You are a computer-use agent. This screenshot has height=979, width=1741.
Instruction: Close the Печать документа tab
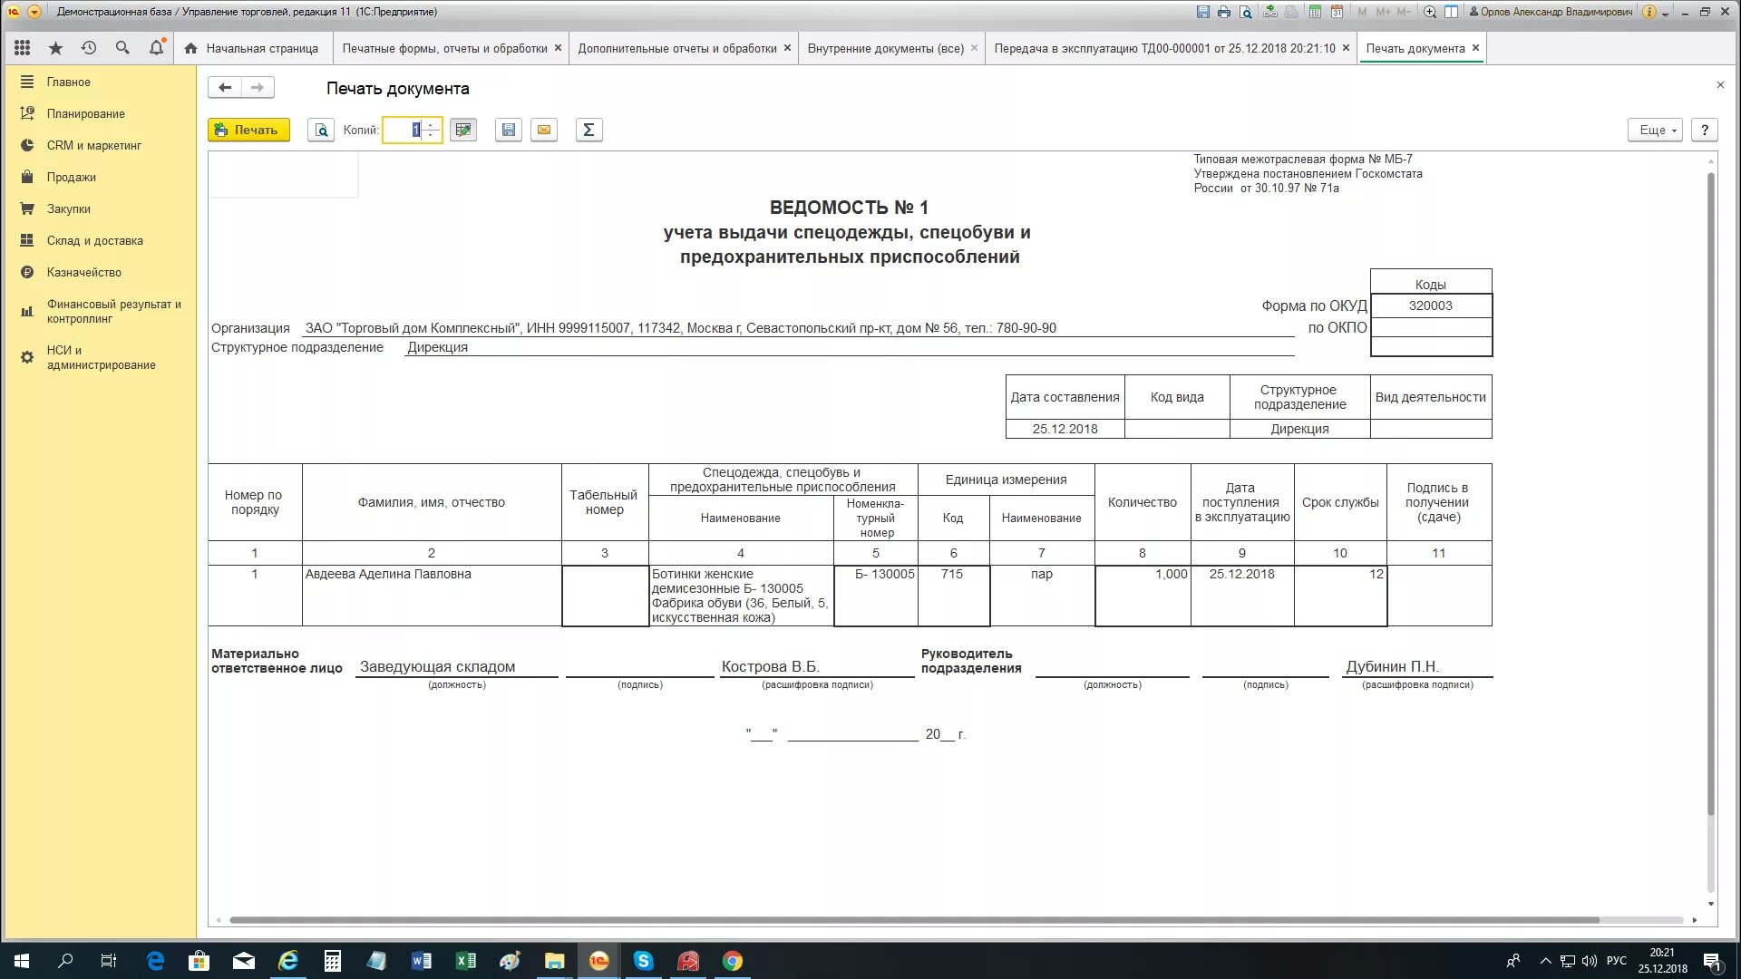point(1475,48)
